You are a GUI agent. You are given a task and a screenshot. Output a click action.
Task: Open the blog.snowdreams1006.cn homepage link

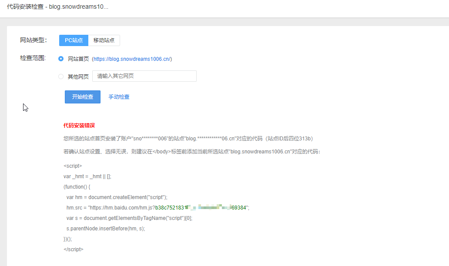132,59
